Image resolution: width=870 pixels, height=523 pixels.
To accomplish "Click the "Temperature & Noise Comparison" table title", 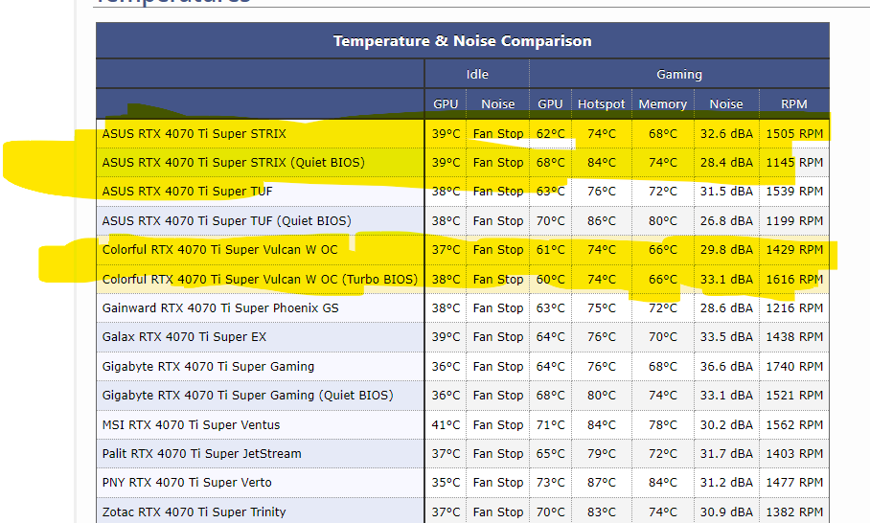I will click(x=462, y=41).
